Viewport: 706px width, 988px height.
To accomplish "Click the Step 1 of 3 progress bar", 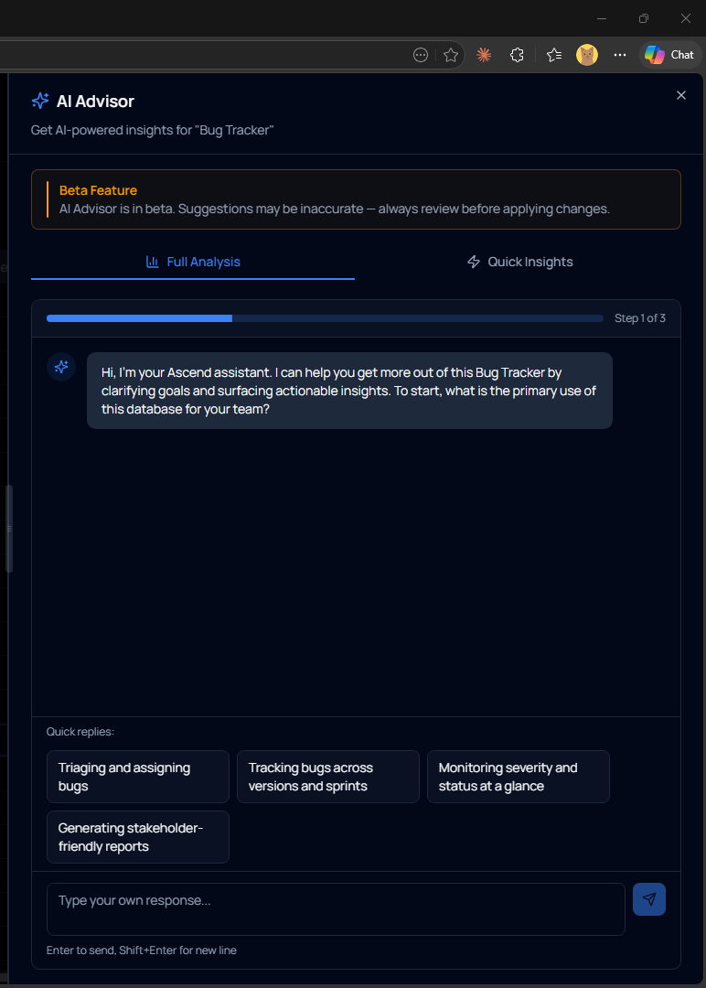I will pos(325,317).
